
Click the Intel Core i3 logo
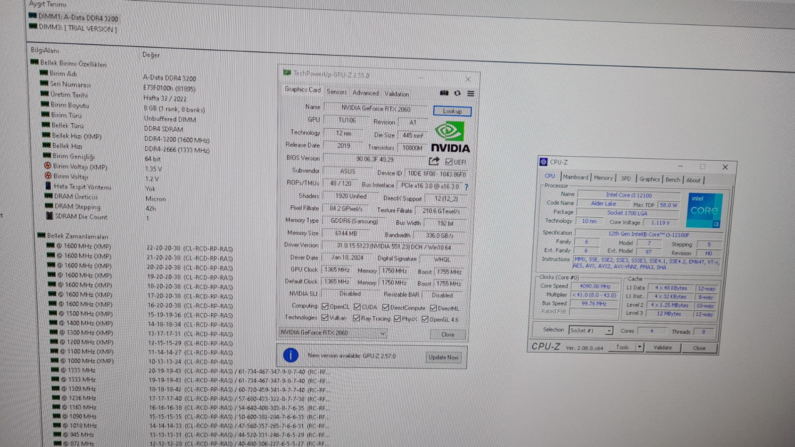704,210
